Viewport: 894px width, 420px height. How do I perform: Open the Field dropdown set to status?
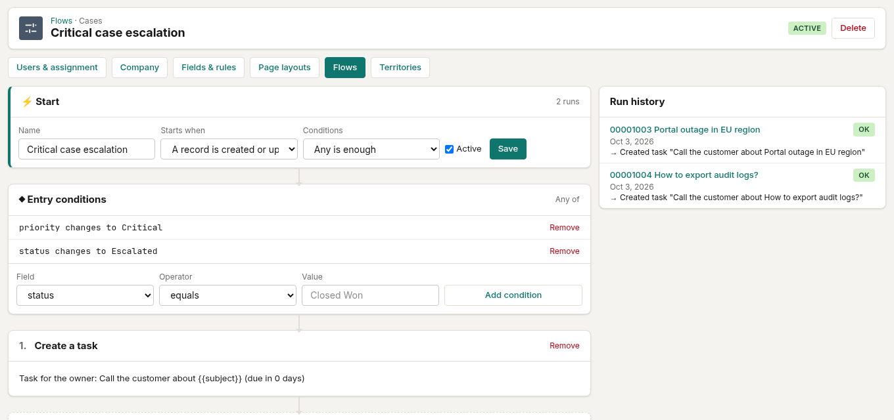[x=85, y=295]
